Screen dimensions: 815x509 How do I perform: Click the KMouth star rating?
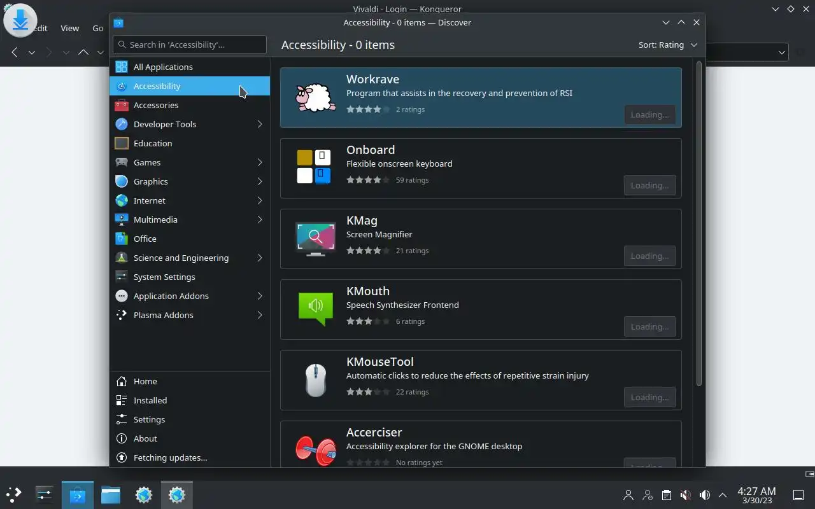tap(368, 321)
